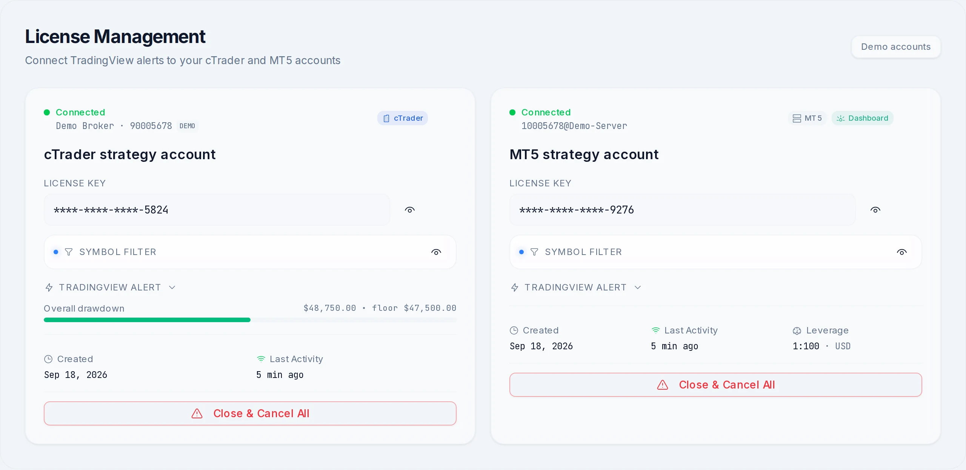This screenshot has height=470, width=966.
Task: Click the 1:100 leverage value
Action: [x=806, y=346]
